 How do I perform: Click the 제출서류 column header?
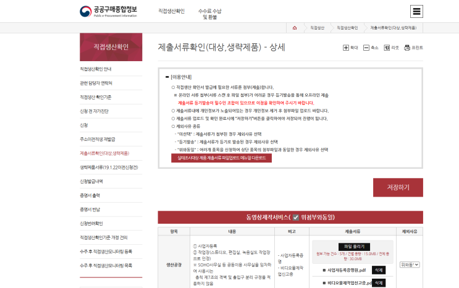tap(353, 232)
